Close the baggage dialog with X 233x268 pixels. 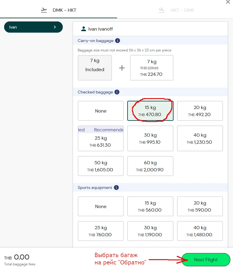228,2
